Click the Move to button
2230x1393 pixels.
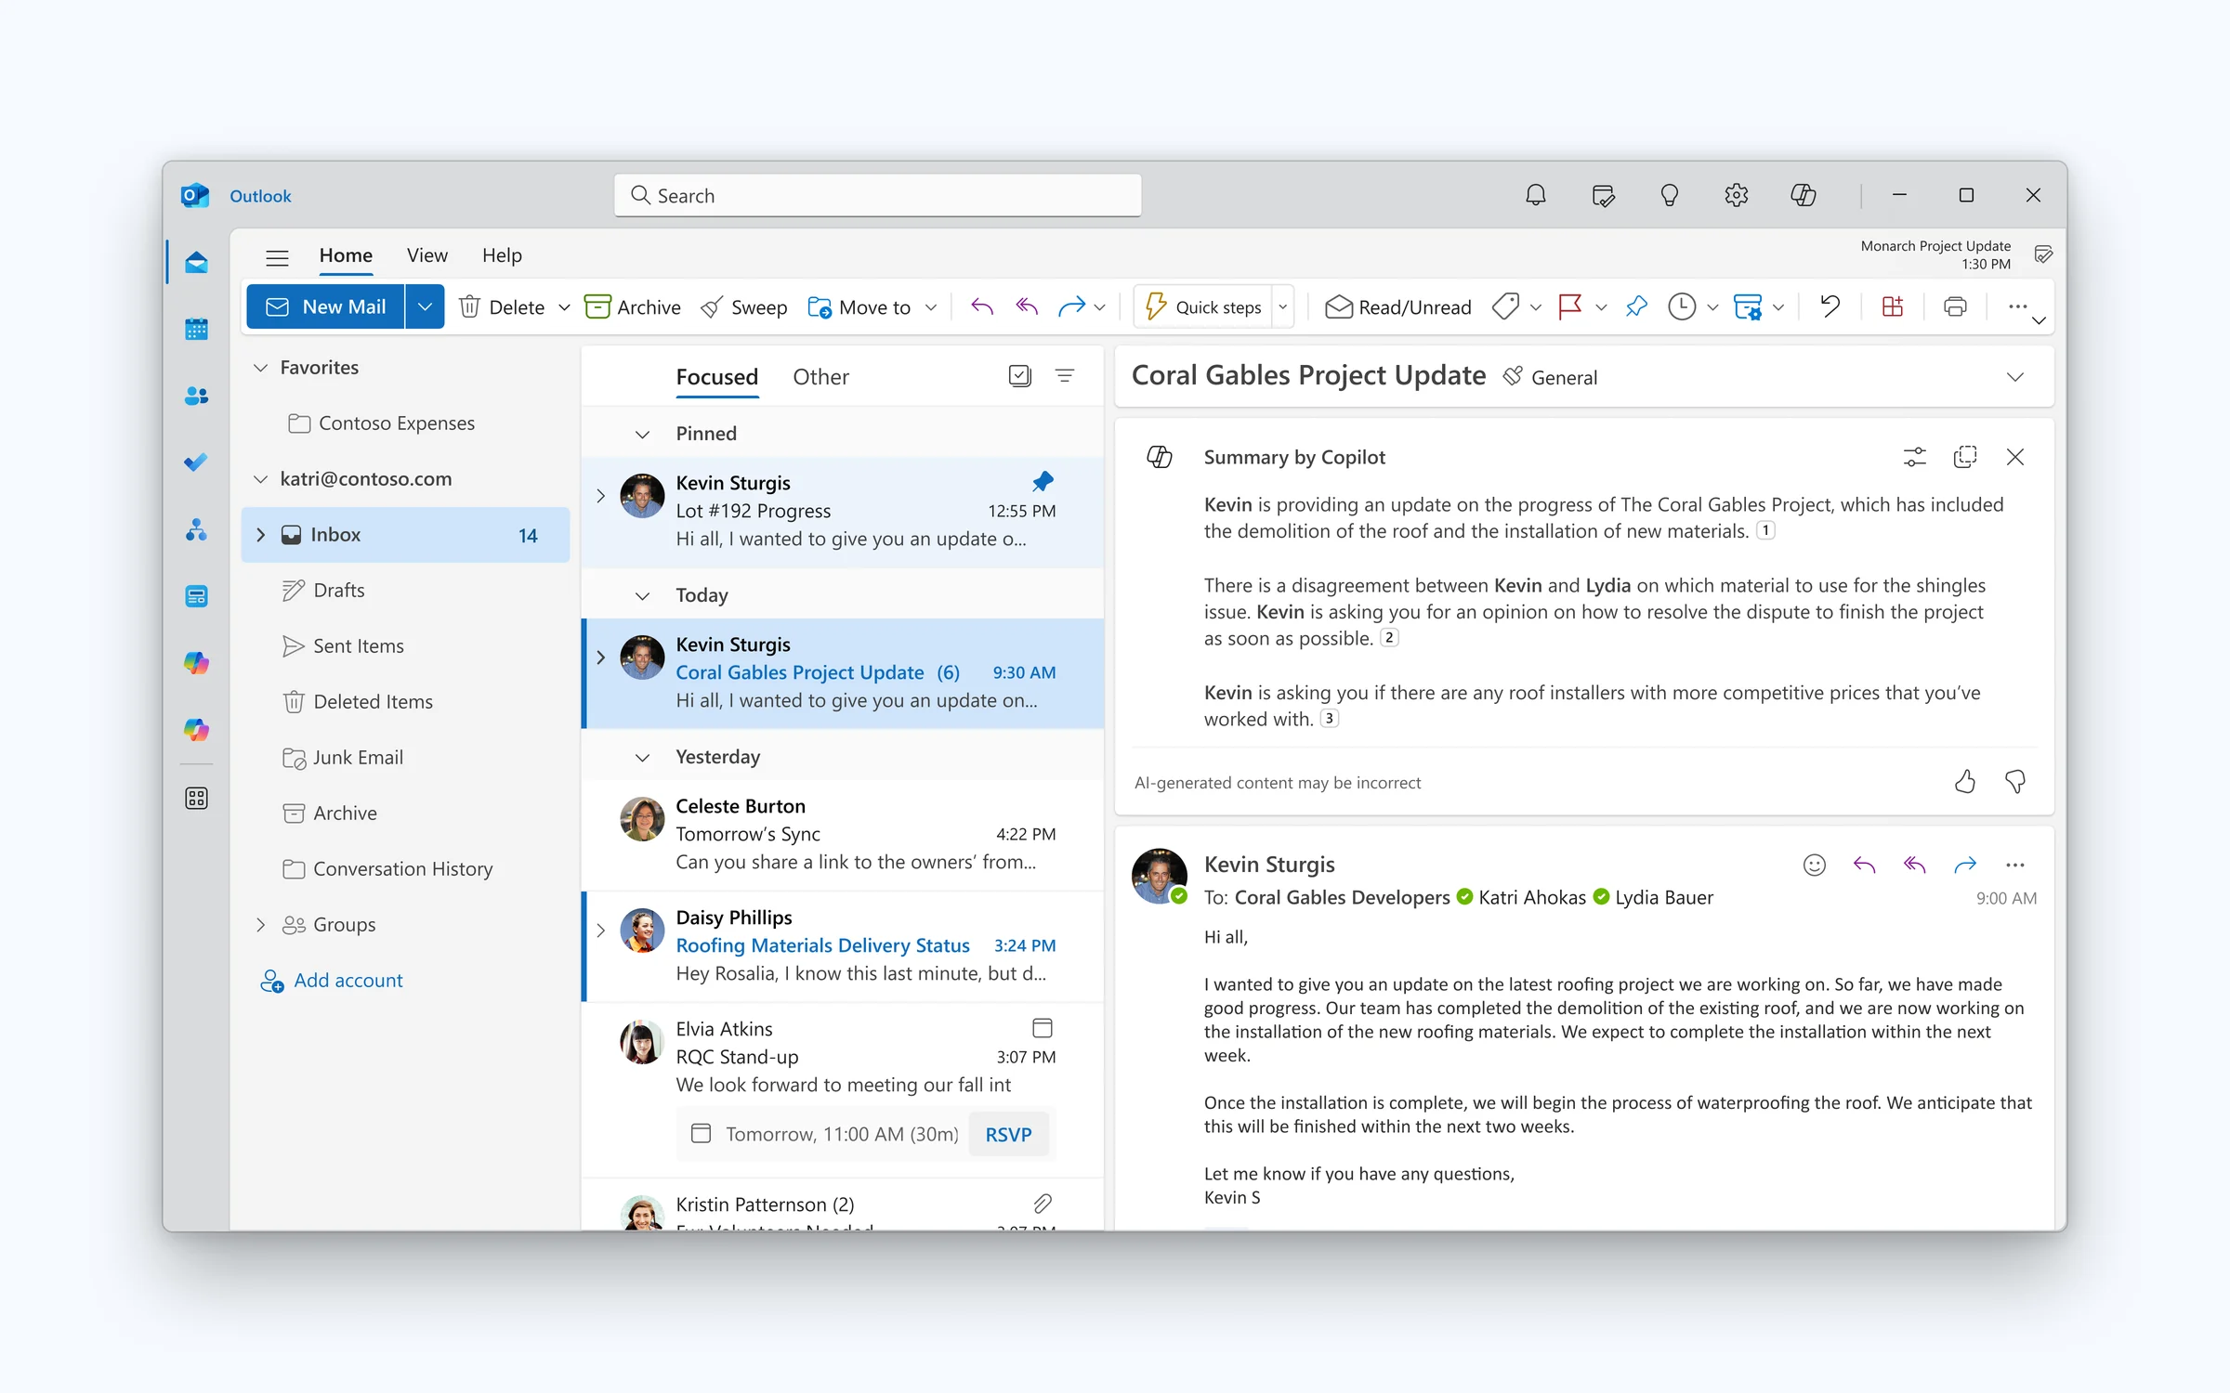(859, 307)
